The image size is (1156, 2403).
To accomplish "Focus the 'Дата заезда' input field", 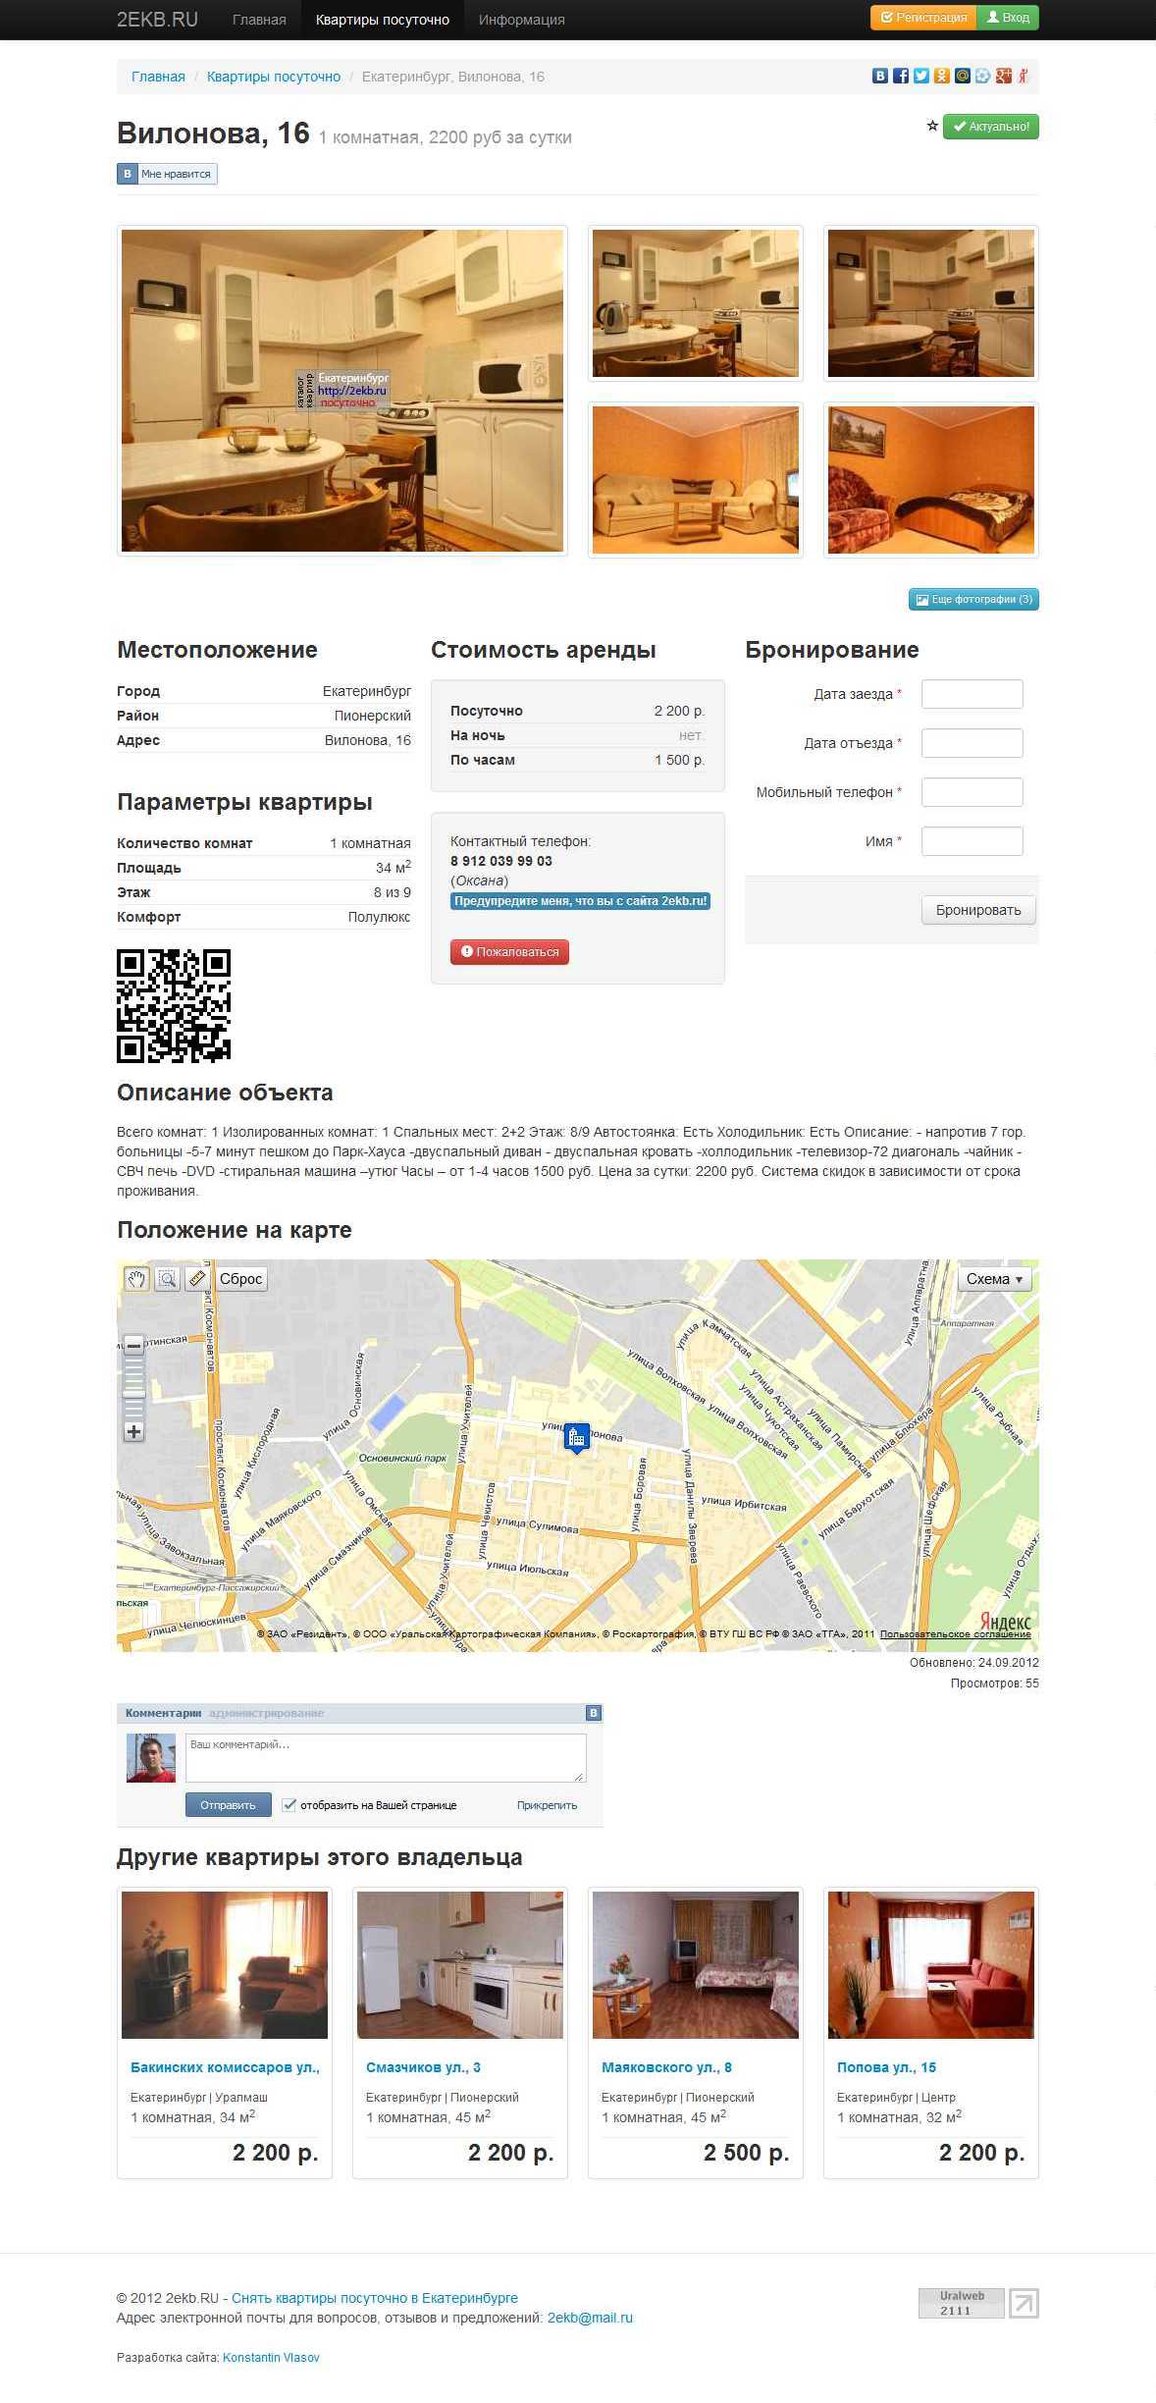I will click(x=972, y=694).
